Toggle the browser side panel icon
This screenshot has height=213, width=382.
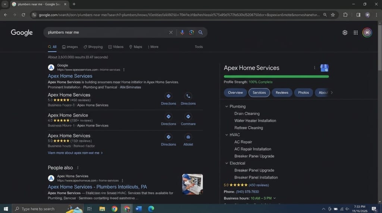358,15
